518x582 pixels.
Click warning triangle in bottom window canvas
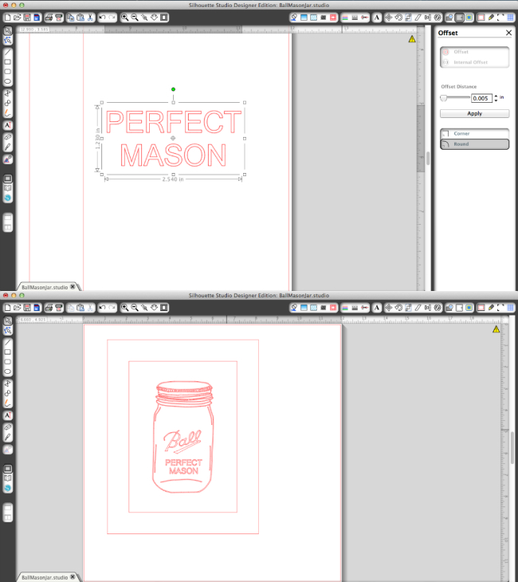click(x=496, y=329)
